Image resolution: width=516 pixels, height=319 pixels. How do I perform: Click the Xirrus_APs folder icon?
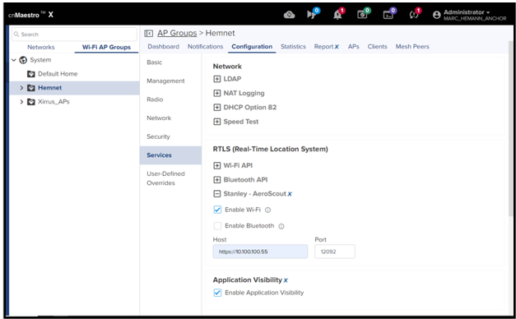[x=31, y=102]
